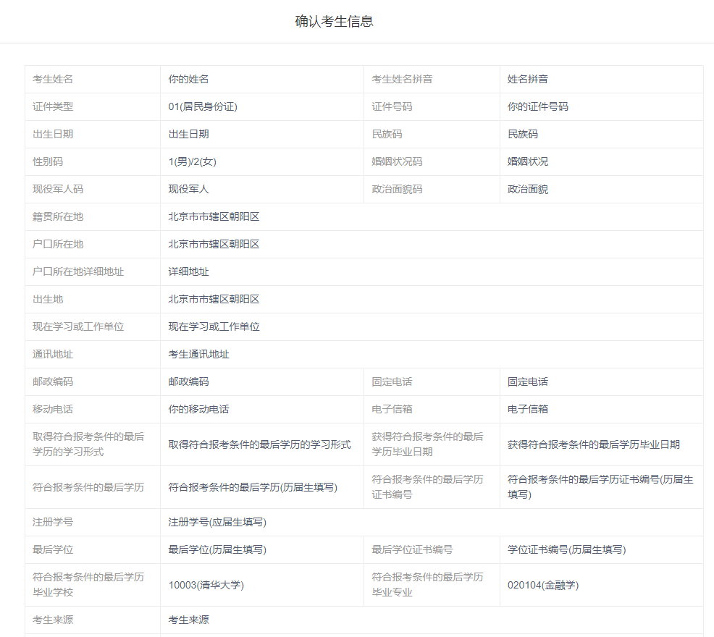This screenshot has width=714, height=637.
Task: Click the gray 固定电话 label
Action: pyautogui.click(x=392, y=381)
